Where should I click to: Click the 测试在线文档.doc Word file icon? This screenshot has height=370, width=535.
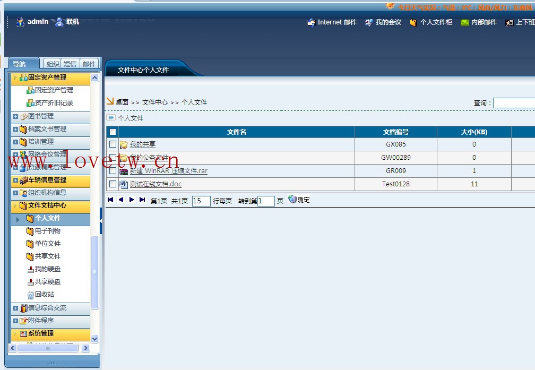[x=124, y=184]
